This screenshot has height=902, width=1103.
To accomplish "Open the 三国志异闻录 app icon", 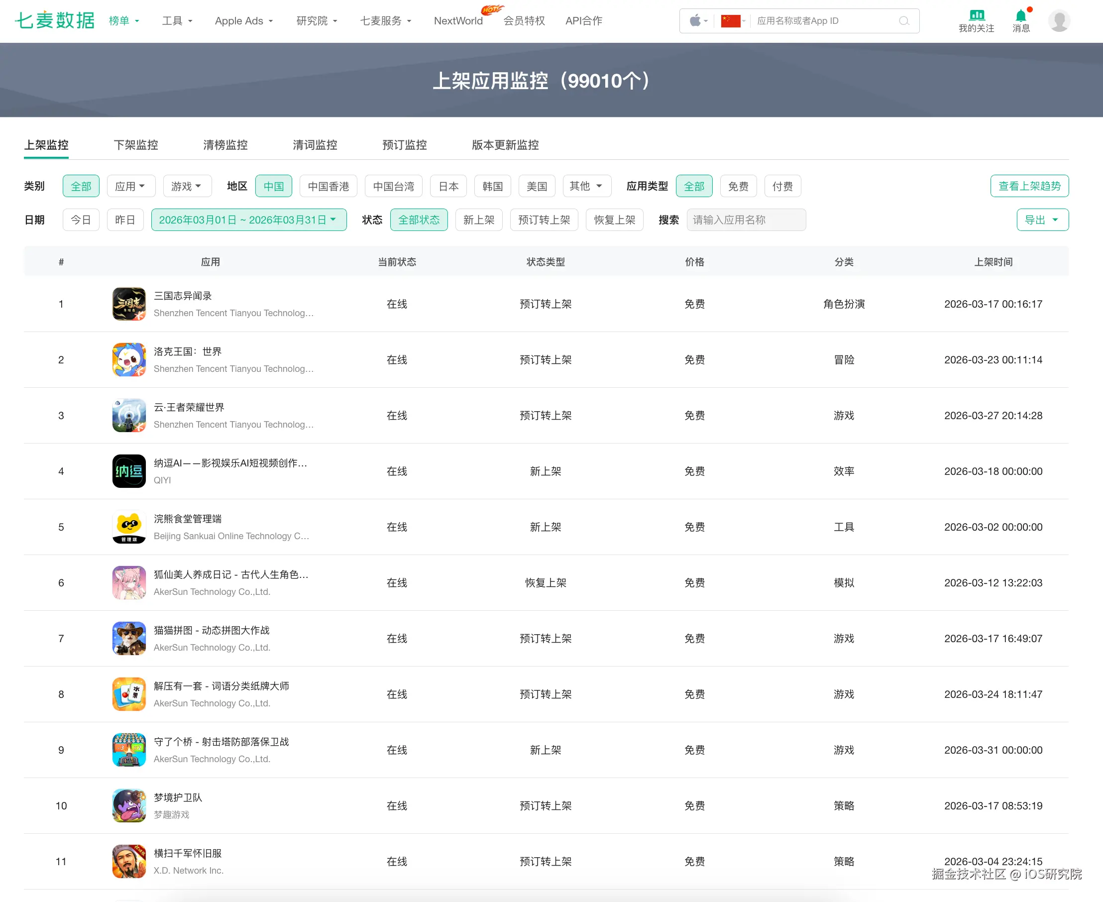I will click(x=129, y=304).
